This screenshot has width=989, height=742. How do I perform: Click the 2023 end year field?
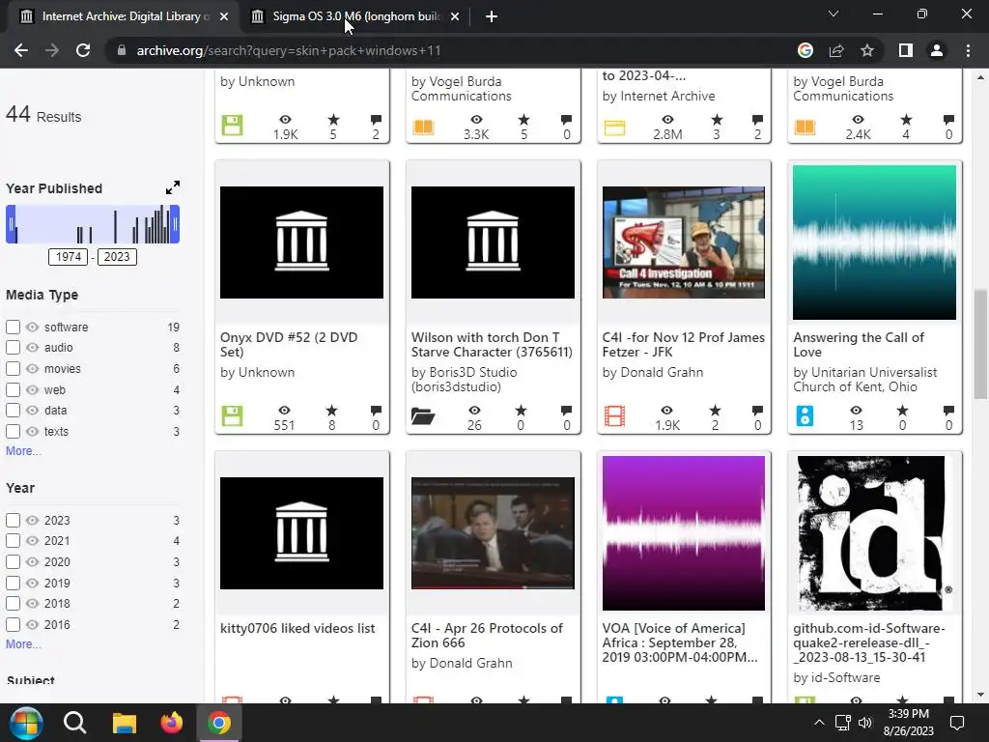[117, 257]
